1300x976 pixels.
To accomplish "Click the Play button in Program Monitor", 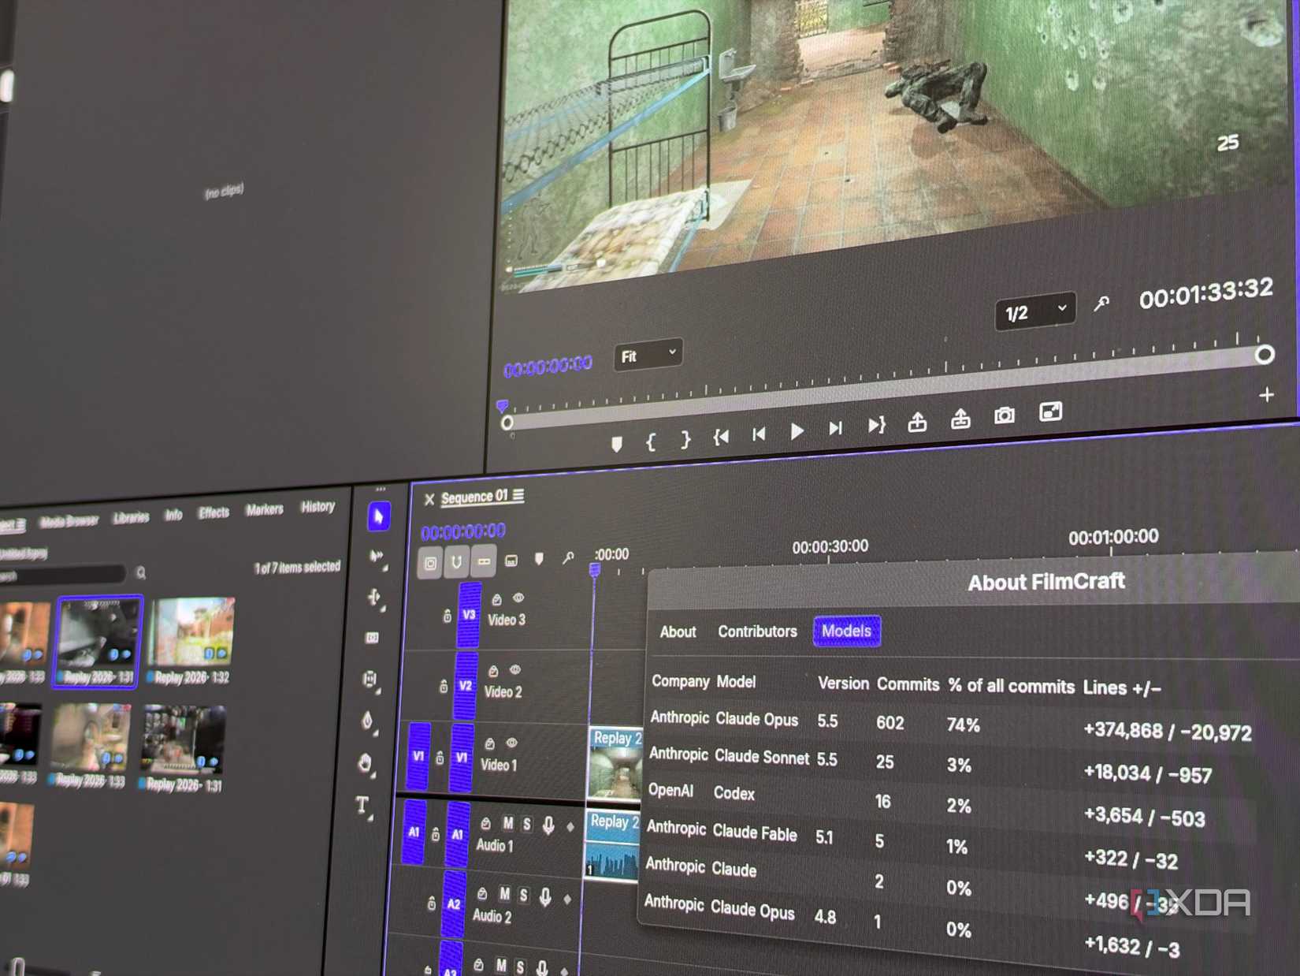I will pyautogui.click(x=797, y=431).
